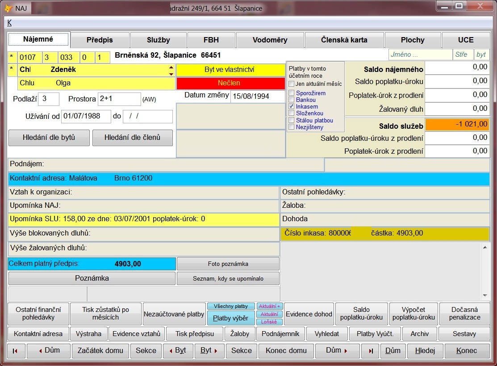This screenshot has width=497, height=366.
Task: Click the note box scrollbar up arrow
Action: point(485,248)
